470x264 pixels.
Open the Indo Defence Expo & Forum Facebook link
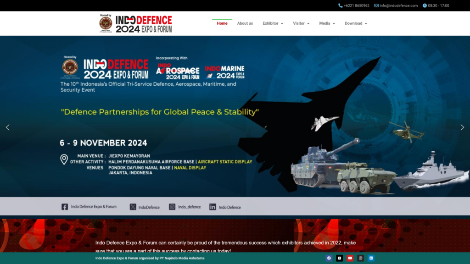(x=94, y=207)
